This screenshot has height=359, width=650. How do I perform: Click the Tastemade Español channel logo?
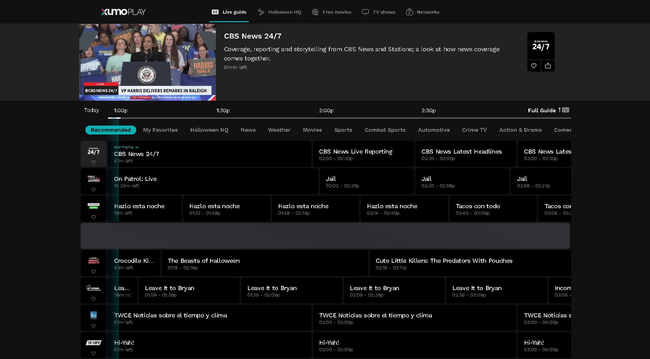click(x=94, y=206)
